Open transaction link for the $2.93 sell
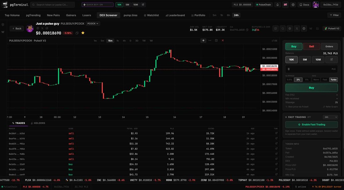This screenshot has width=344, height=190. click(x=276, y=133)
